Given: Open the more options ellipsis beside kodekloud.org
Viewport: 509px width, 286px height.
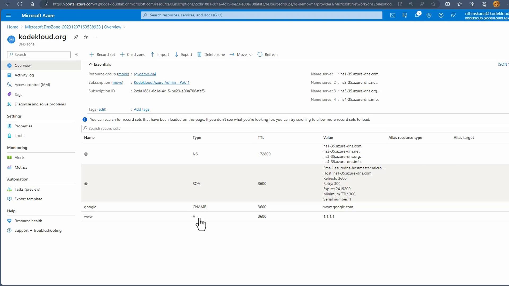Looking at the screenshot, I should tap(95, 37).
